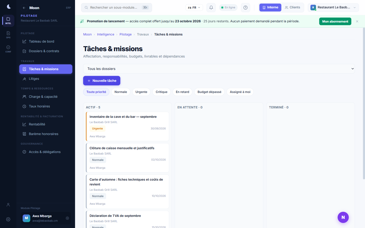This screenshot has height=228, width=365.
Task: Filter tasks by Critique priority
Action: [x=161, y=92]
